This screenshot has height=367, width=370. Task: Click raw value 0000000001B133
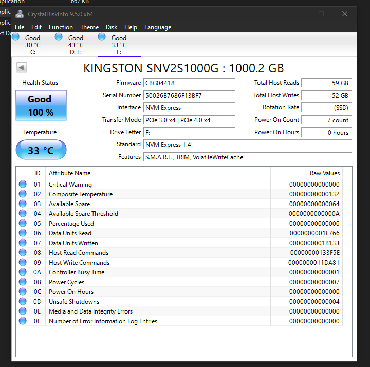(x=314, y=243)
